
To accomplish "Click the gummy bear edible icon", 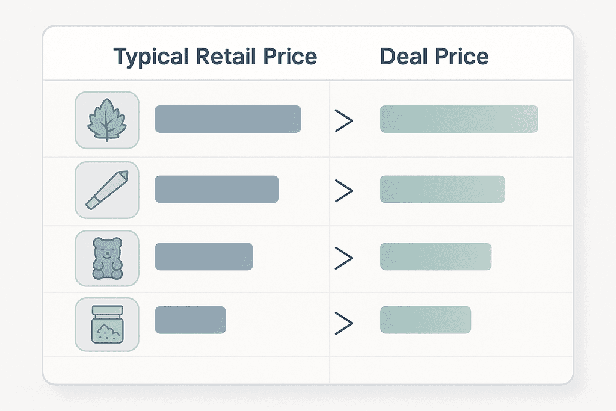I will coord(107,258).
